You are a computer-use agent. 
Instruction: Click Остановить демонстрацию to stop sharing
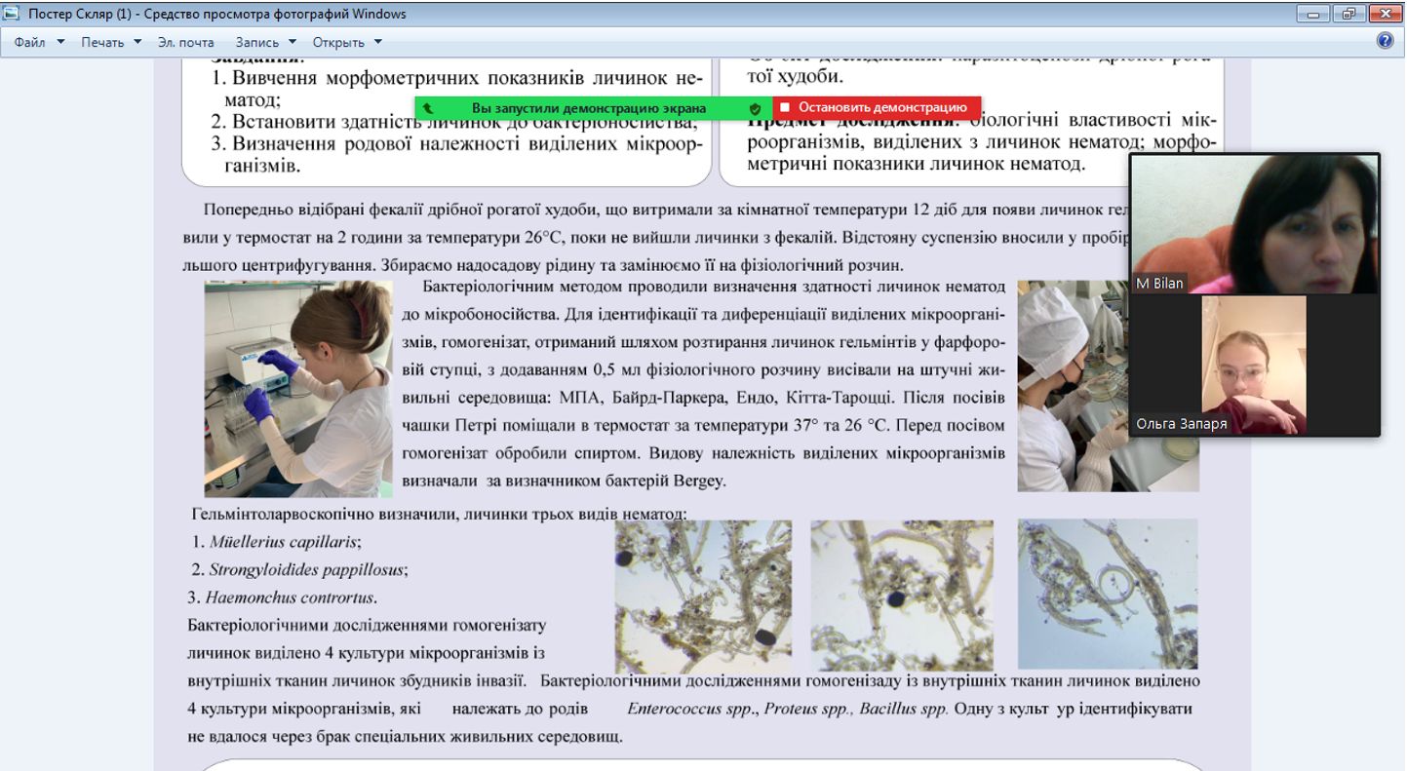pyautogui.click(x=878, y=107)
